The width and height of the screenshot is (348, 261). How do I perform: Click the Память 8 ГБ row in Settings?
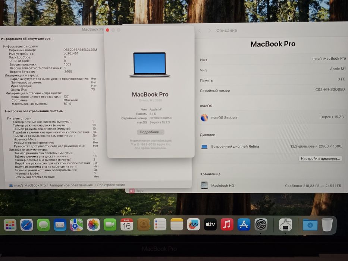[x=273, y=80]
